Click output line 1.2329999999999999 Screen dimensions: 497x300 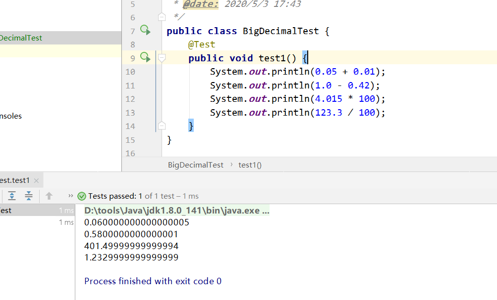tap(131, 257)
